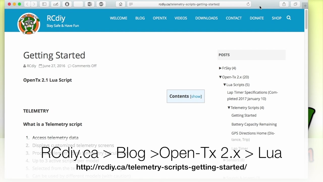Open the Share icon in toolbar

[x=284, y=4]
